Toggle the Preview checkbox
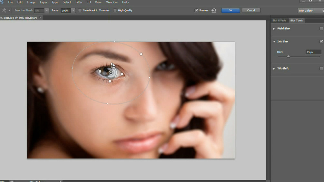The width and height of the screenshot is (324, 182). pos(196,10)
